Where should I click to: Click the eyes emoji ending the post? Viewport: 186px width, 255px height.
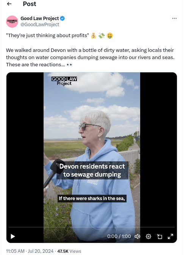click(70, 64)
